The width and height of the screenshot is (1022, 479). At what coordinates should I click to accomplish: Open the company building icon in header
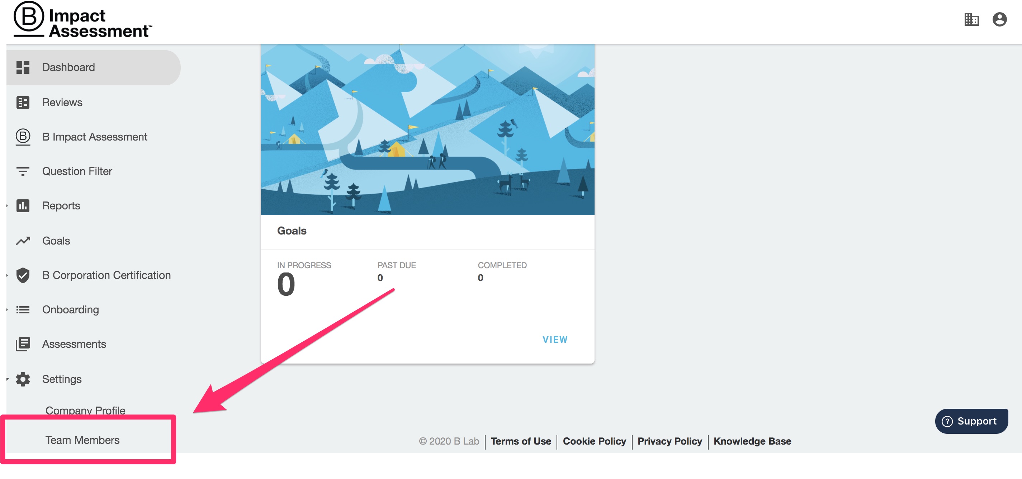(x=971, y=19)
